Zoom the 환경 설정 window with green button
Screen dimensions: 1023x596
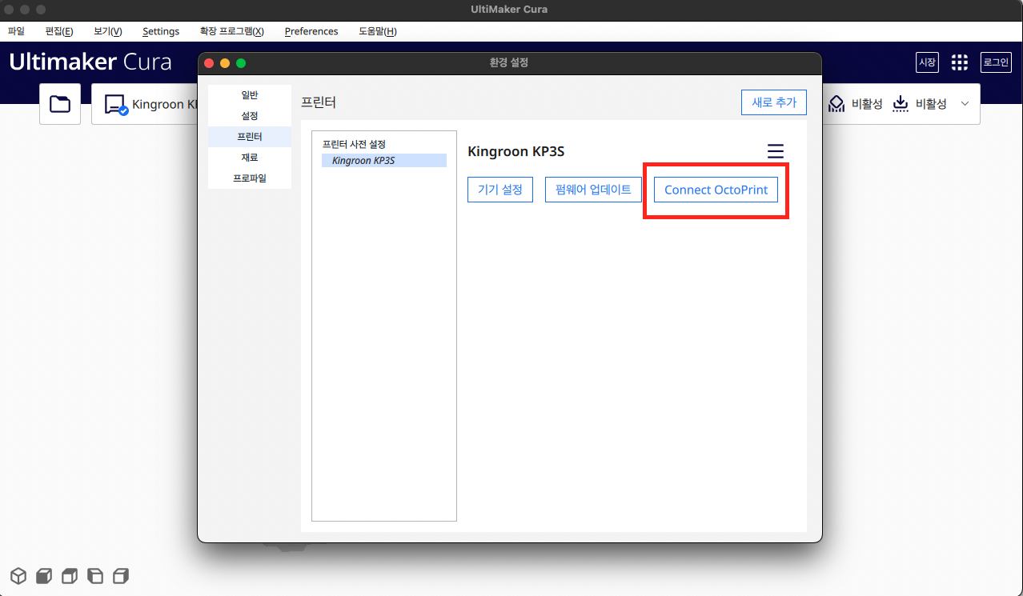[x=241, y=63]
